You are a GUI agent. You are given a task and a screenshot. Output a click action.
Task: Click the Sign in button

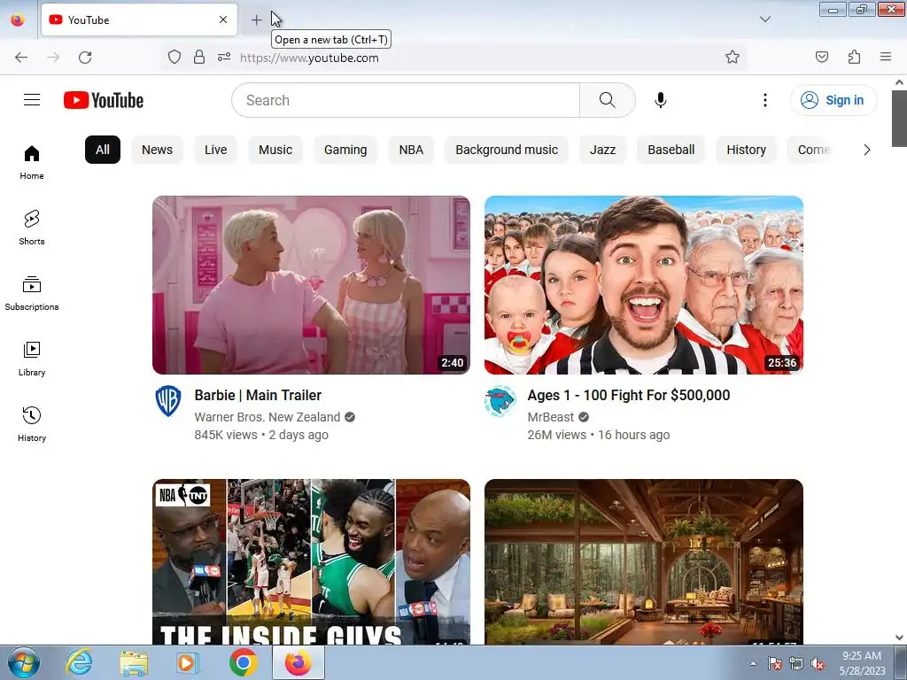point(833,100)
